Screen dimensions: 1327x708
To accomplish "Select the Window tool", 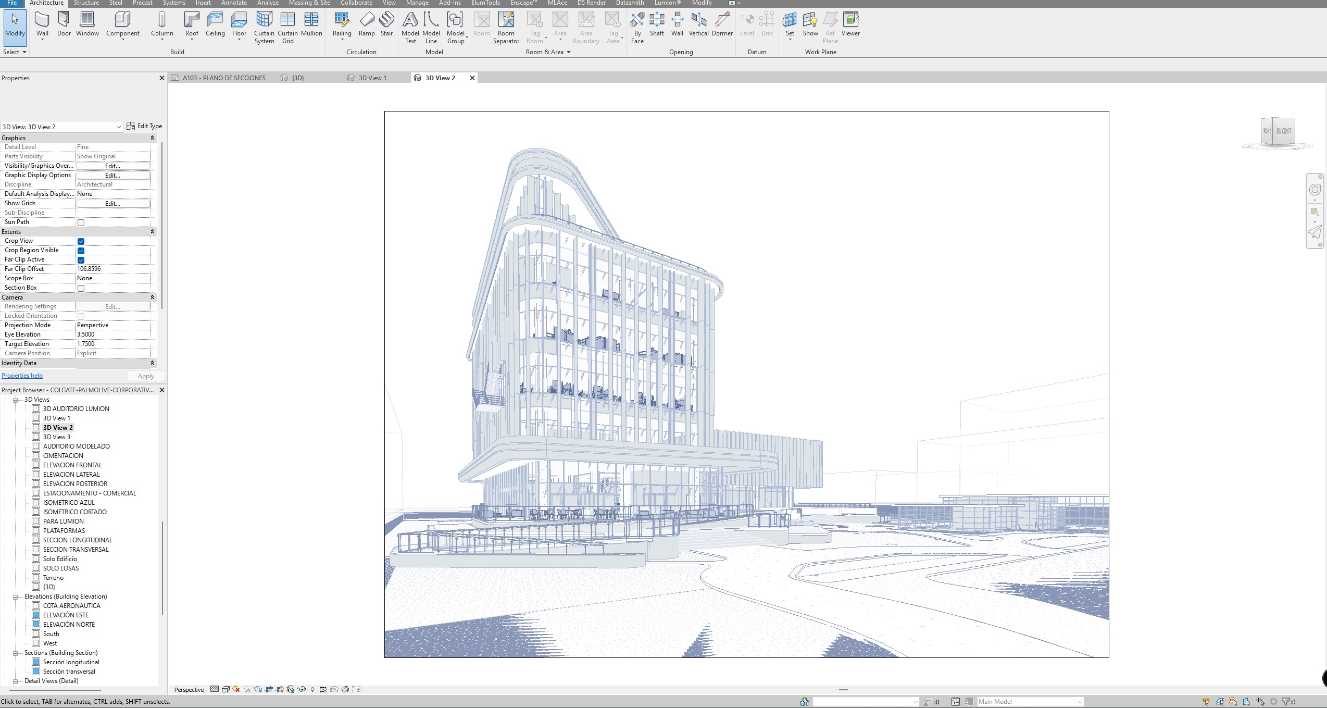I will tap(87, 24).
